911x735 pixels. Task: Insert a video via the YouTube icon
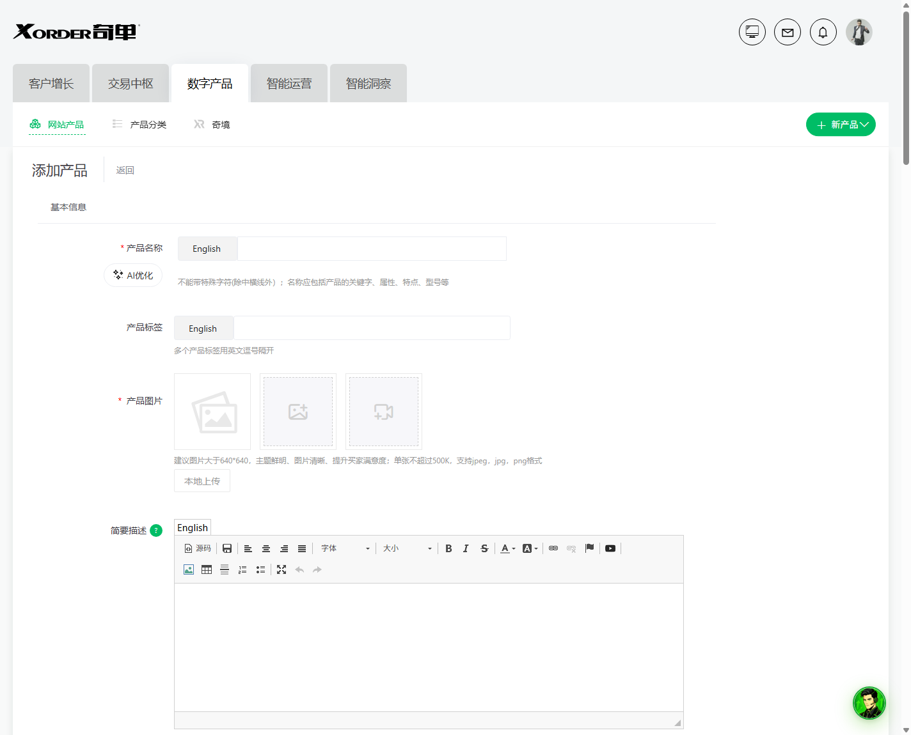(610, 548)
